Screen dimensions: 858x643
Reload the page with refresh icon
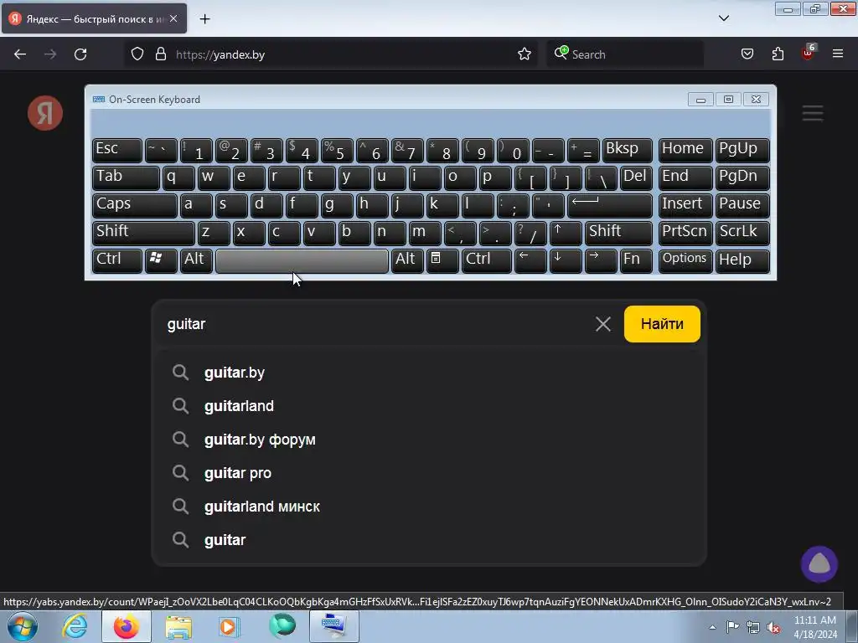tap(80, 54)
